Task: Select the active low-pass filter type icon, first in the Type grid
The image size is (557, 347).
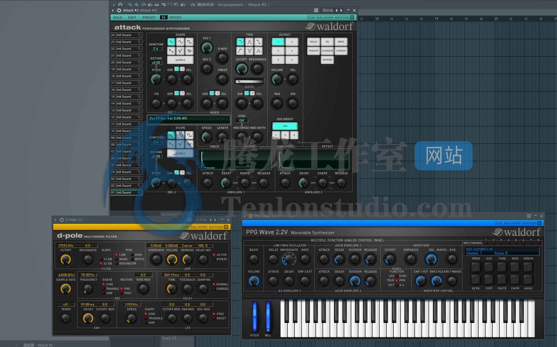Action: point(240,42)
